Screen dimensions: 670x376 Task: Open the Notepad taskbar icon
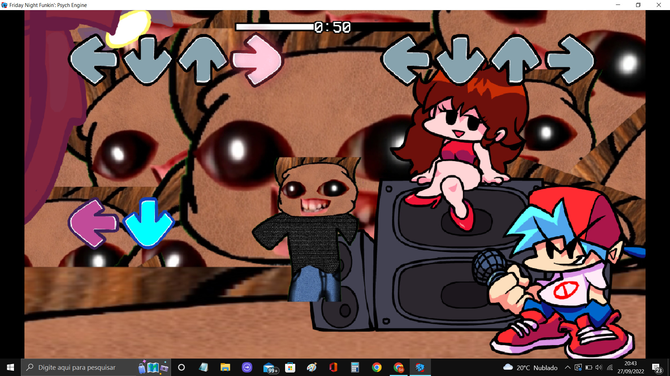pyautogui.click(x=203, y=367)
